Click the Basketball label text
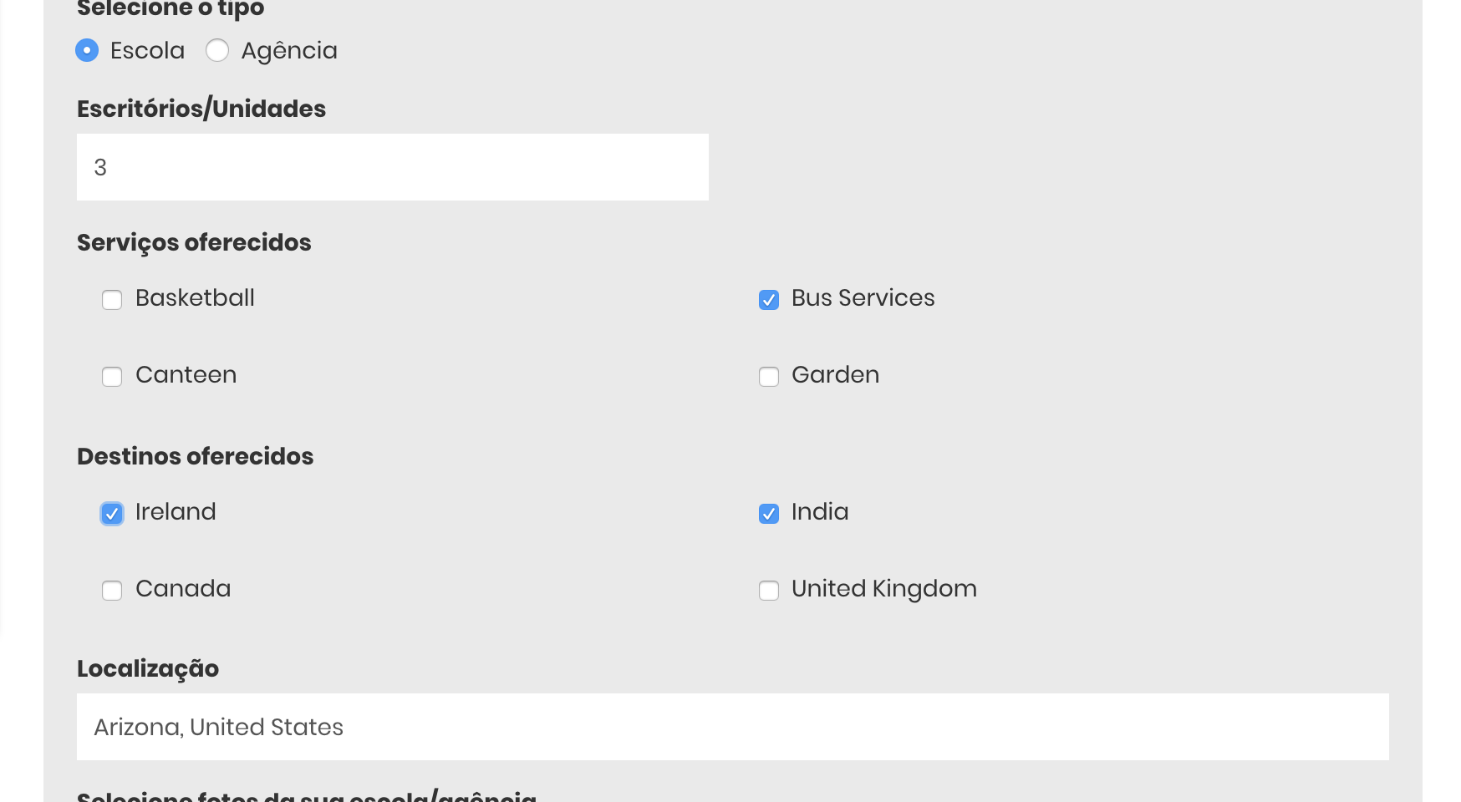 pos(195,297)
